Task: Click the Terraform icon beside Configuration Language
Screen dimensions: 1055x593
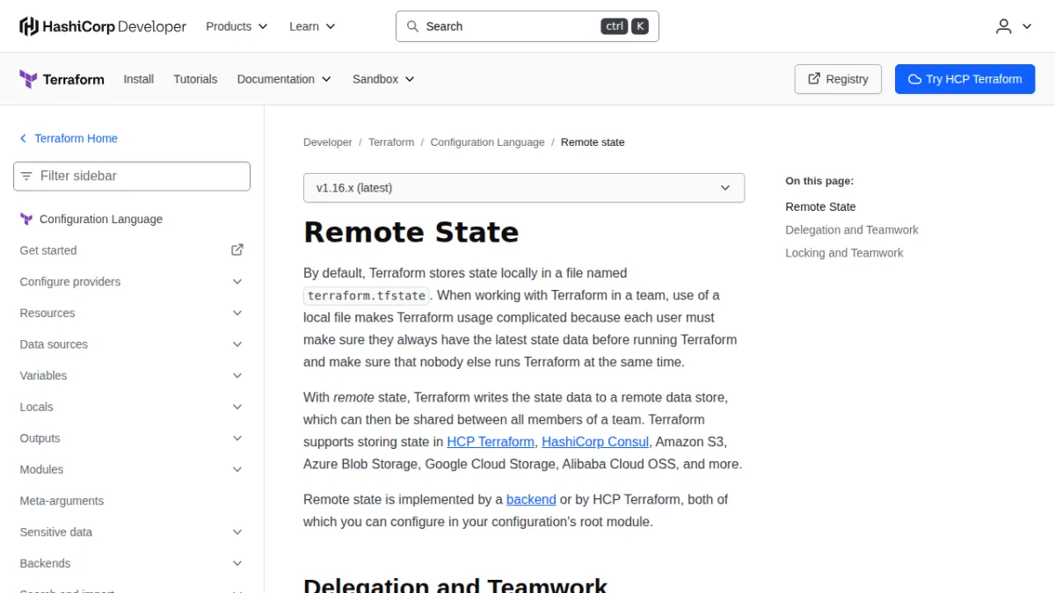Action: 26,220
